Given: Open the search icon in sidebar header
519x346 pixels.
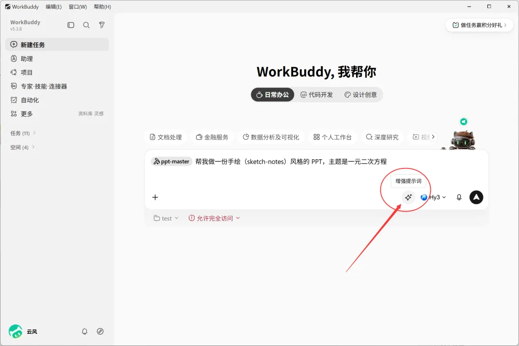Looking at the screenshot, I should coord(86,25).
